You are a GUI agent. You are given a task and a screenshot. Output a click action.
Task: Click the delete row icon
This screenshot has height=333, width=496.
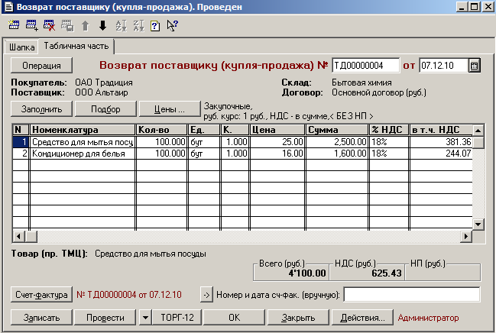pyautogui.click(x=50, y=25)
